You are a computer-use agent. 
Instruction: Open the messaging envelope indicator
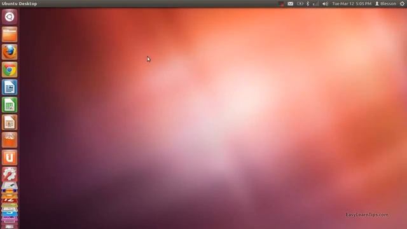[291, 4]
